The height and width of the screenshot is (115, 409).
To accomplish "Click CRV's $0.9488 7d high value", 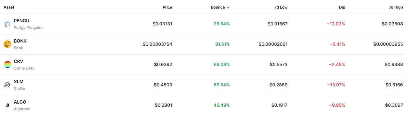I will point(394,64).
